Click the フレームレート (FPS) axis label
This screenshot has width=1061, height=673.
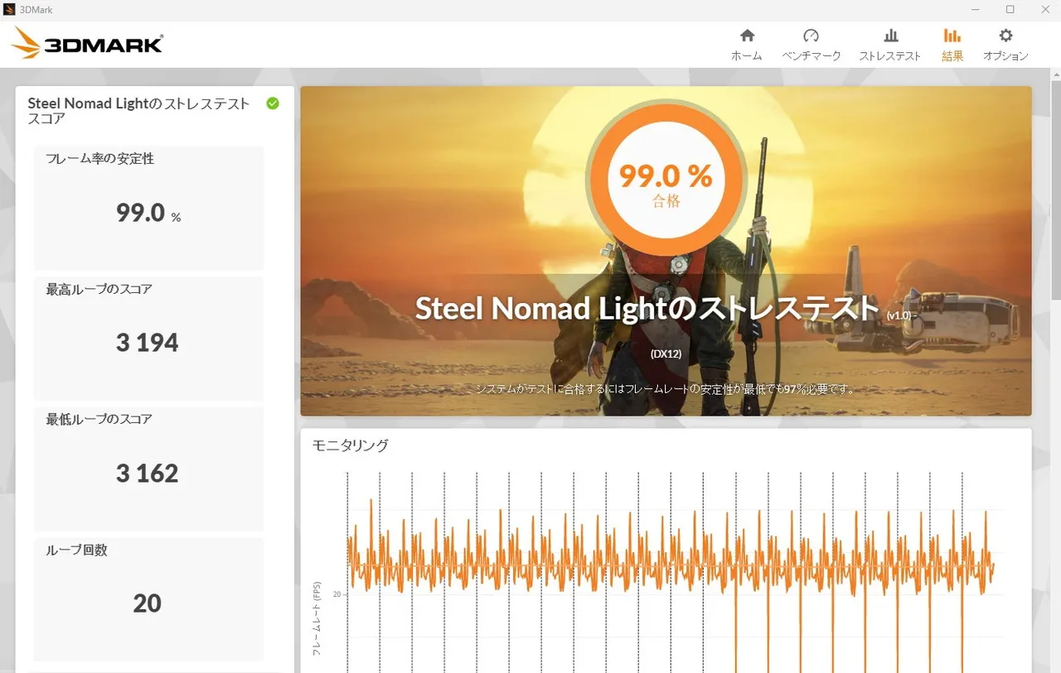click(317, 618)
